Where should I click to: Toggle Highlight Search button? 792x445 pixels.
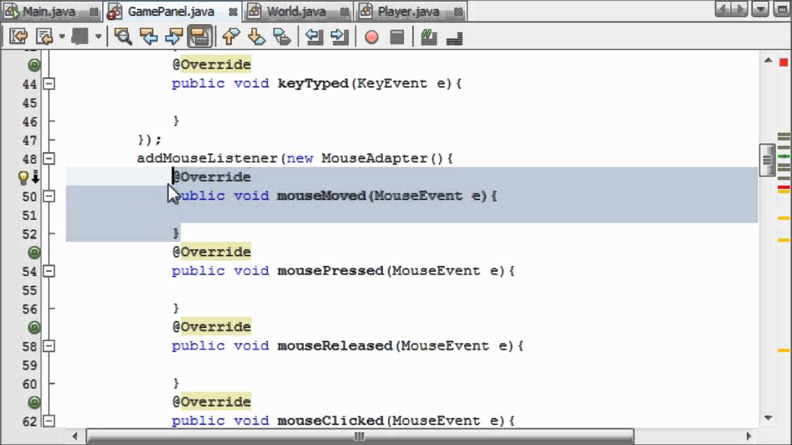[200, 37]
